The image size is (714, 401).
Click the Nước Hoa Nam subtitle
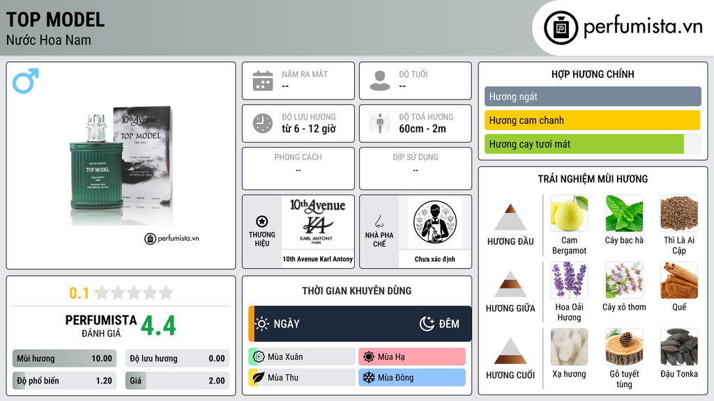[48, 40]
